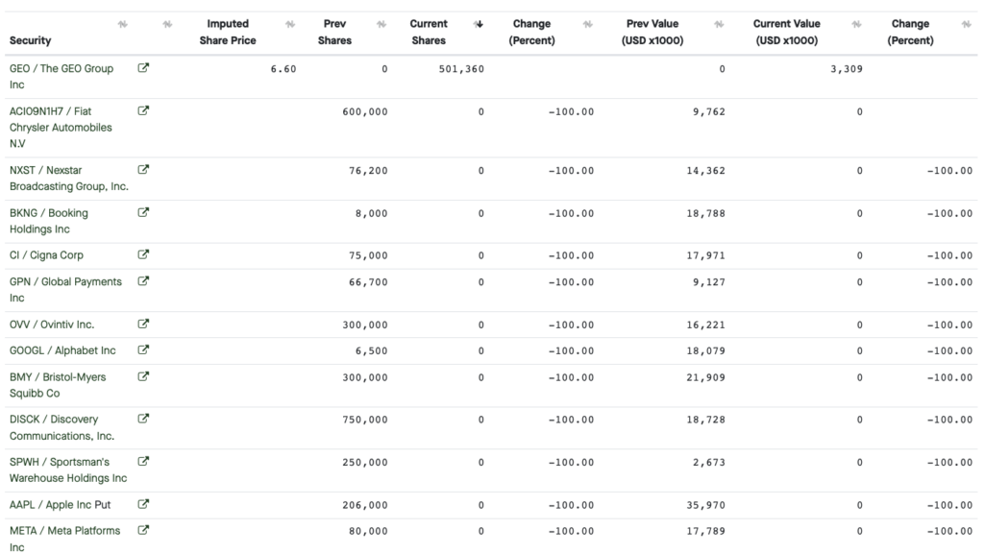The image size is (984, 554).
Task: Open external link icon for Fiat Chrysler
Action: tap(143, 111)
